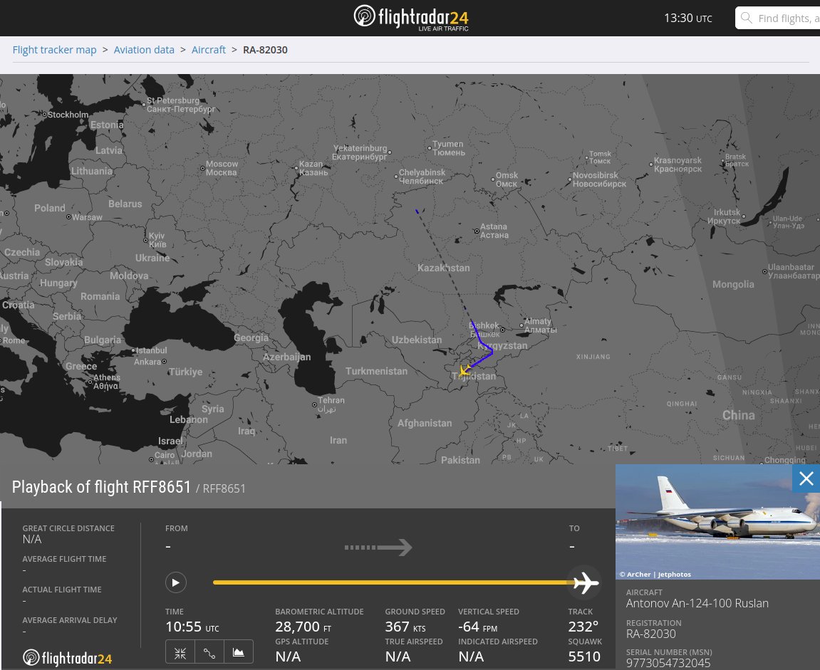Click the center-map collapse arrows icon

(x=180, y=652)
